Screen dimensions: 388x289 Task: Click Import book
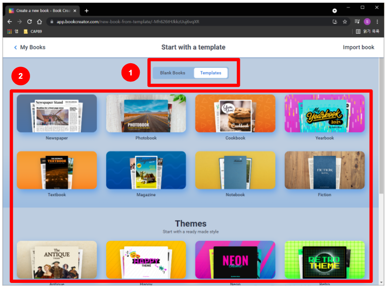click(x=358, y=47)
